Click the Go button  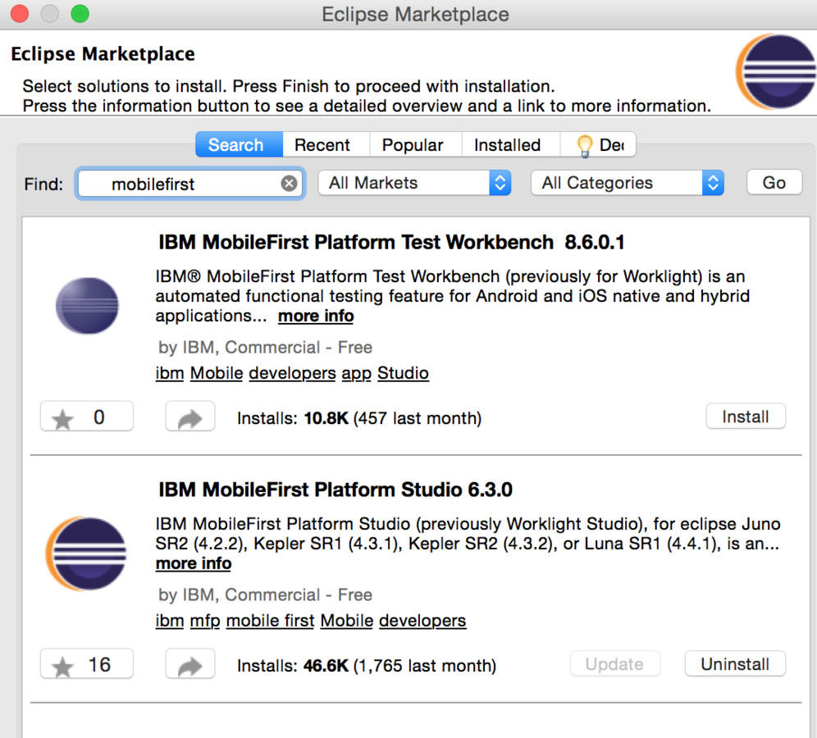[x=774, y=182]
